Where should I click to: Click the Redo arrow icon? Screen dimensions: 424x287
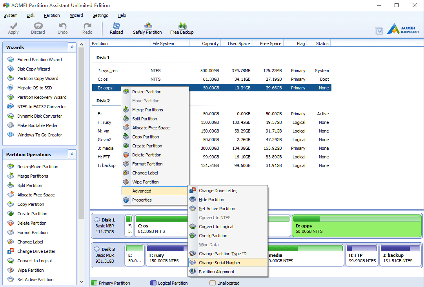[87, 26]
